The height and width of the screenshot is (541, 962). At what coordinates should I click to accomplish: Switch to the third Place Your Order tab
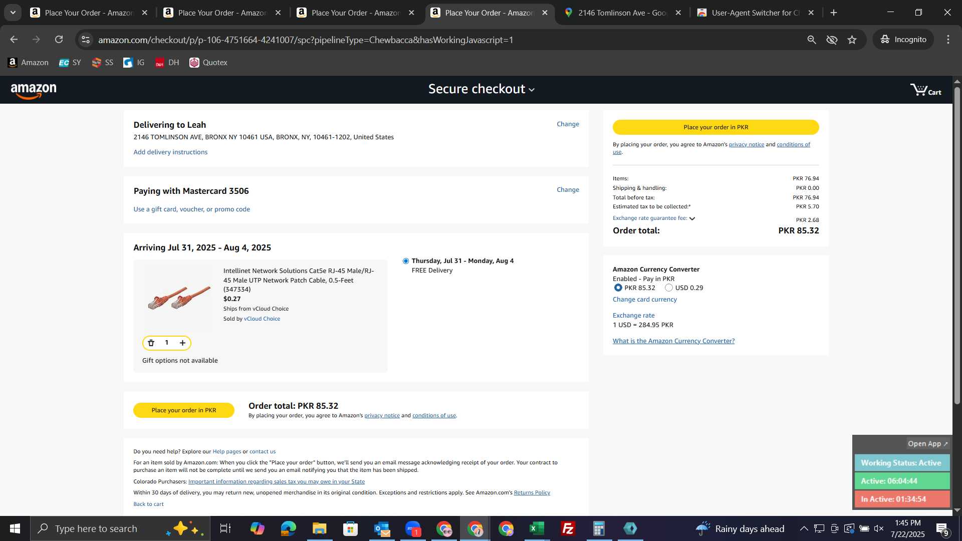pyautogui.click(x=355, y=13)
